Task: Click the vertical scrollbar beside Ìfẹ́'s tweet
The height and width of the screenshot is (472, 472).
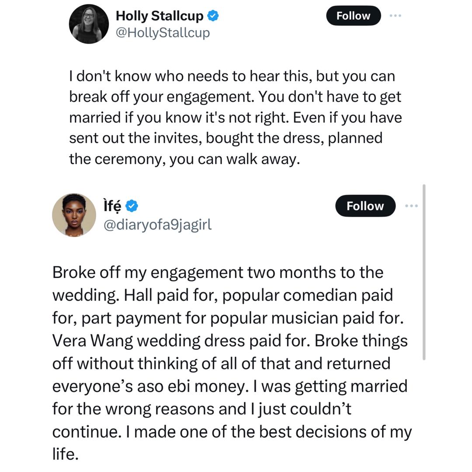Action: point(424,271)
